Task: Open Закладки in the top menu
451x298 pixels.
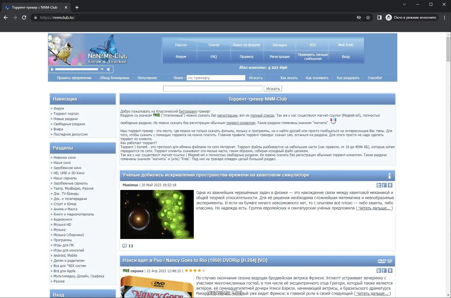Action: pyautogui.click(x=280, y=45)
